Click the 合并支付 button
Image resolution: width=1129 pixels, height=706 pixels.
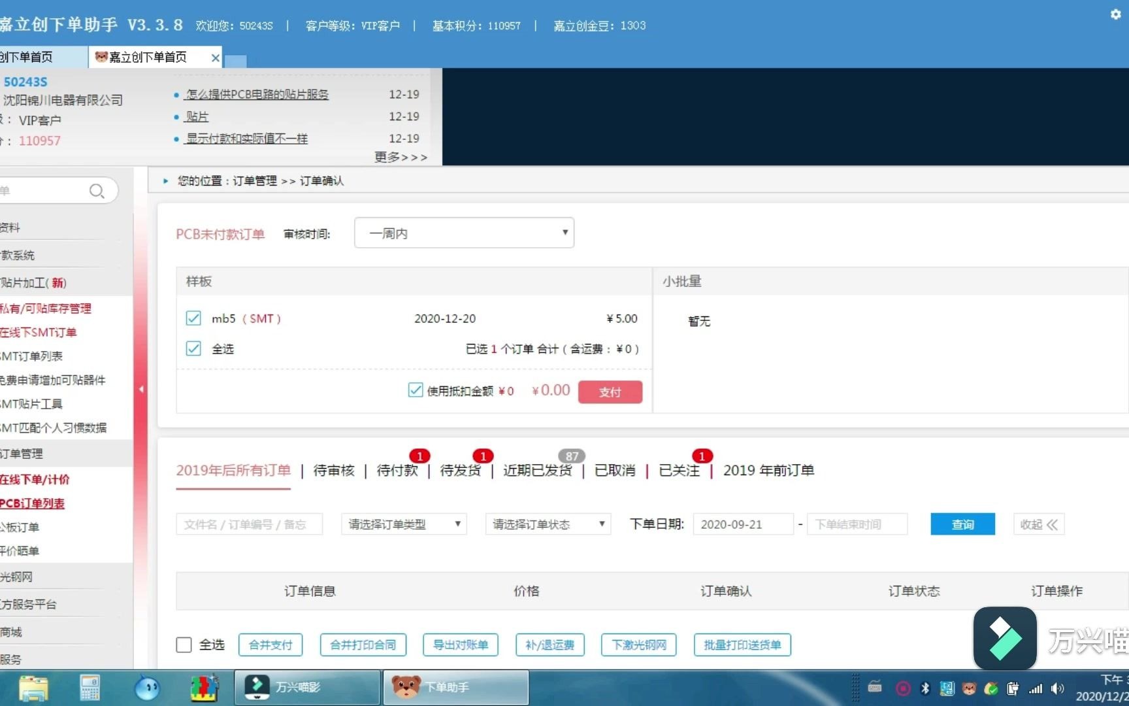point(270,645)
